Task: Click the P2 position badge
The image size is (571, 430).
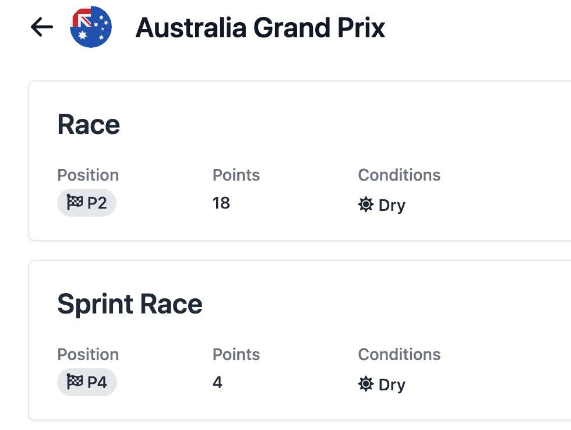Action: pos(87,203)
